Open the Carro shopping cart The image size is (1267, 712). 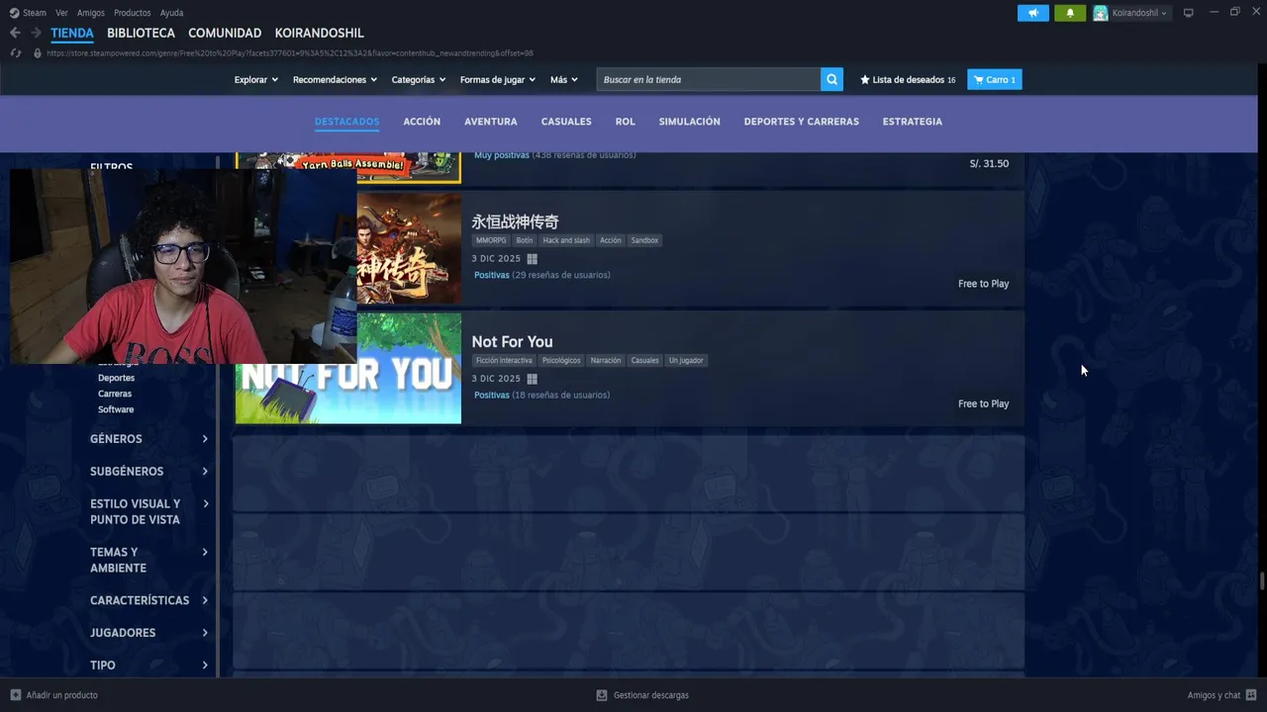click(995, 79)
